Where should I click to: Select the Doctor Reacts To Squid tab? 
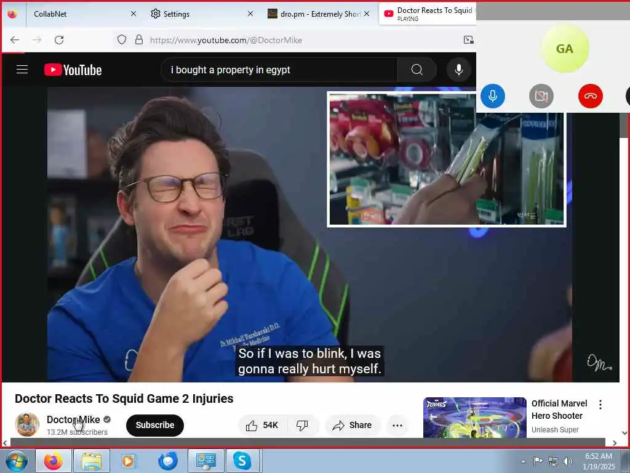tap(428, 14)
